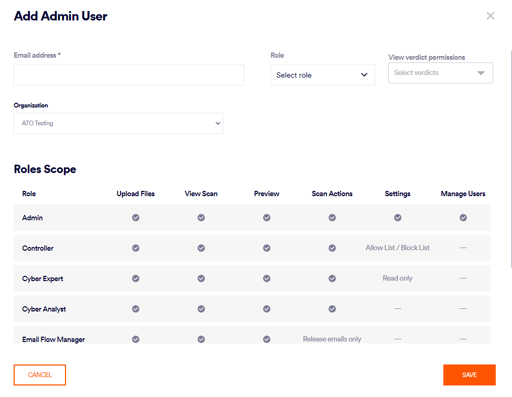Expand the Select verdicts dropdown
The width and height of the screenshot is (512, 397).
[x=440, y=73]
